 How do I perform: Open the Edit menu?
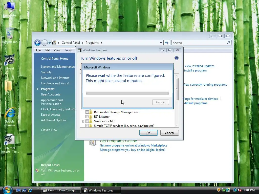click(x=47, y=50)
